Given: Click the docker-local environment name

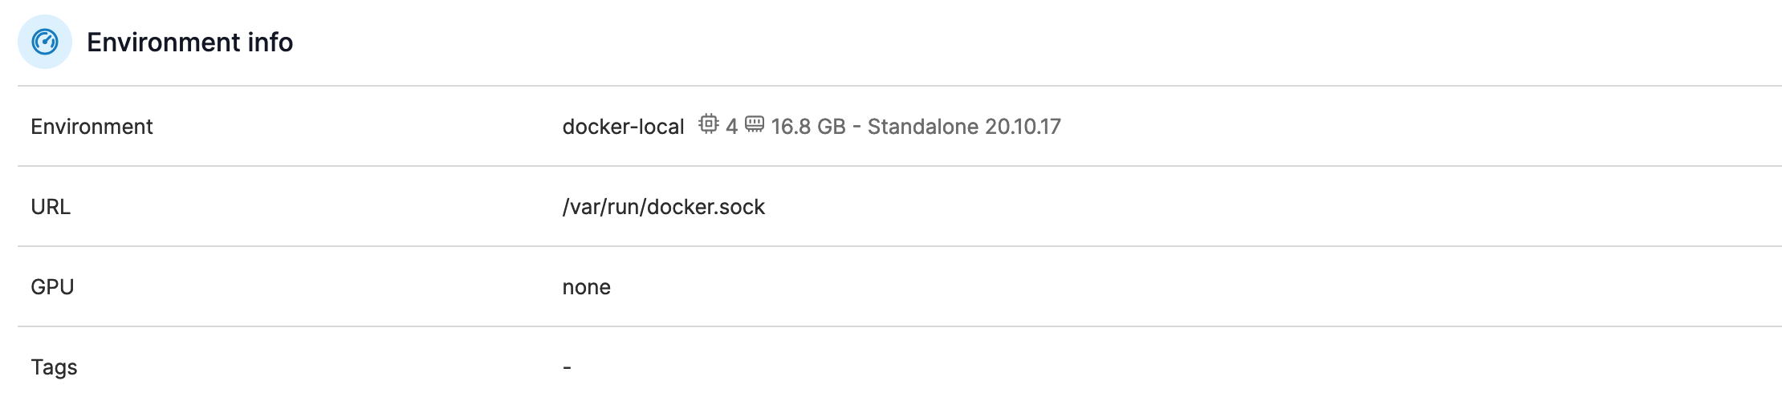Looking at the screenshot, I should click(623, 127).
